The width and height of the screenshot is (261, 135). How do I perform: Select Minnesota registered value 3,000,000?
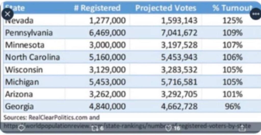pos(107,45)
